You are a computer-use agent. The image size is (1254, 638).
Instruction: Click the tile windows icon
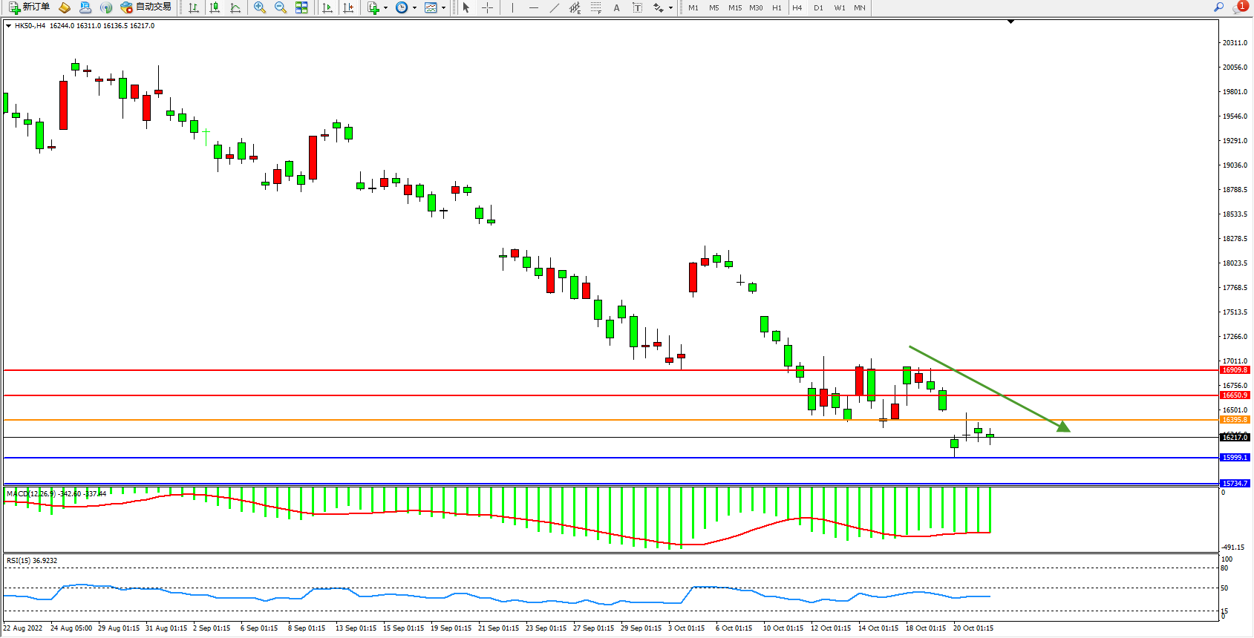301,7
